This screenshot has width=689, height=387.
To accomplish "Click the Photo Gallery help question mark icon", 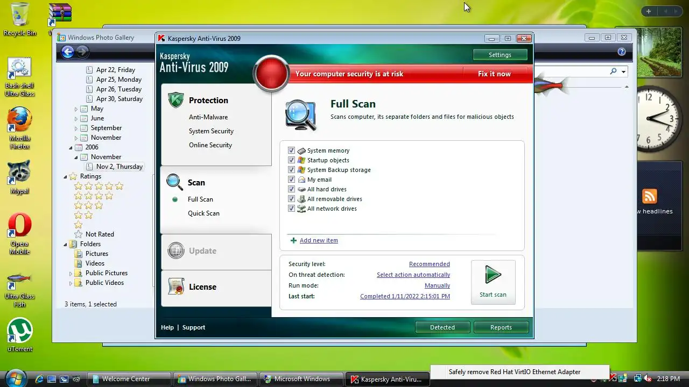I will coord(622,52).
